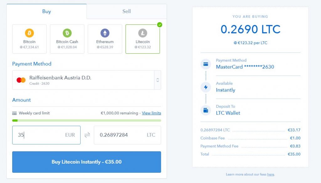Switch to the Sell tab

[x=127, y=12]
